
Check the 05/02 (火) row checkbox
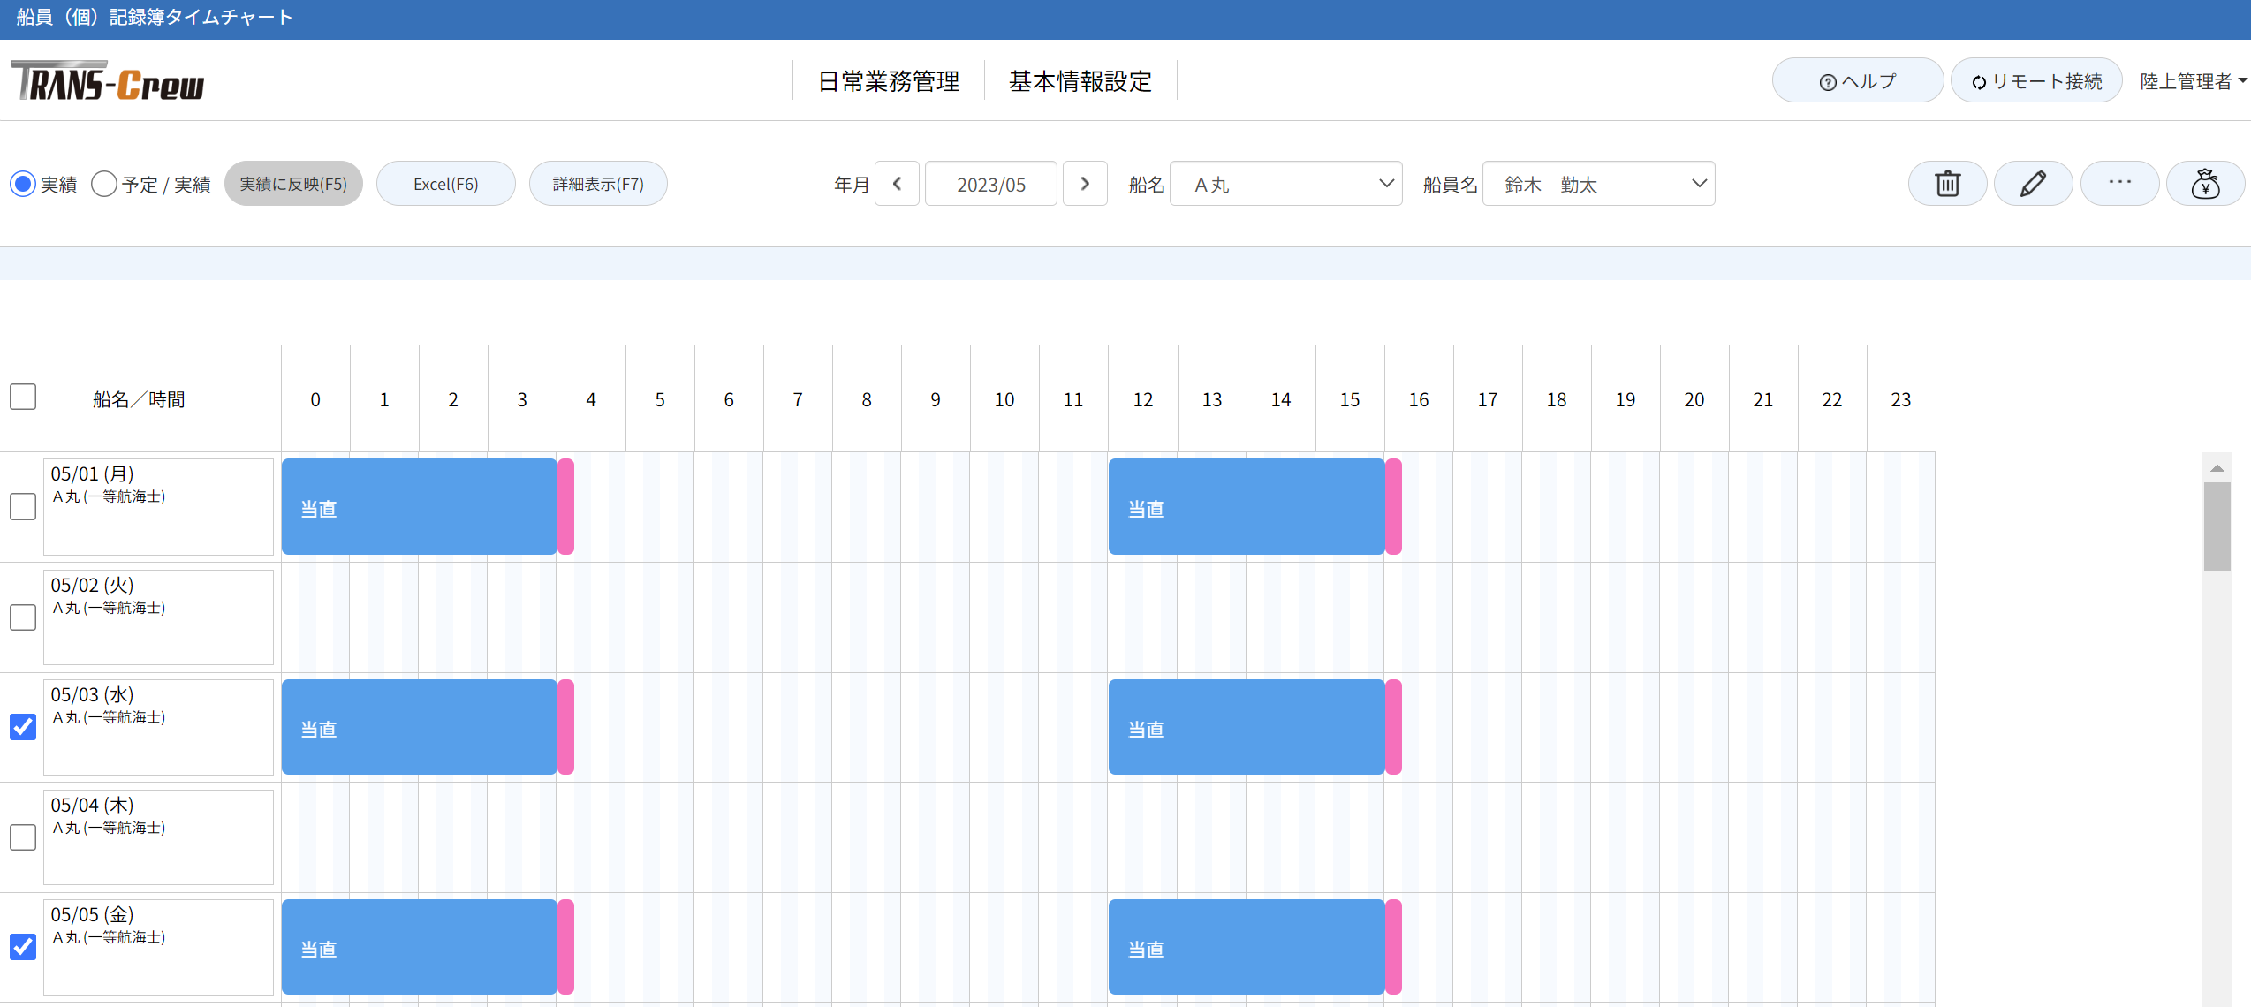[23, 617]
